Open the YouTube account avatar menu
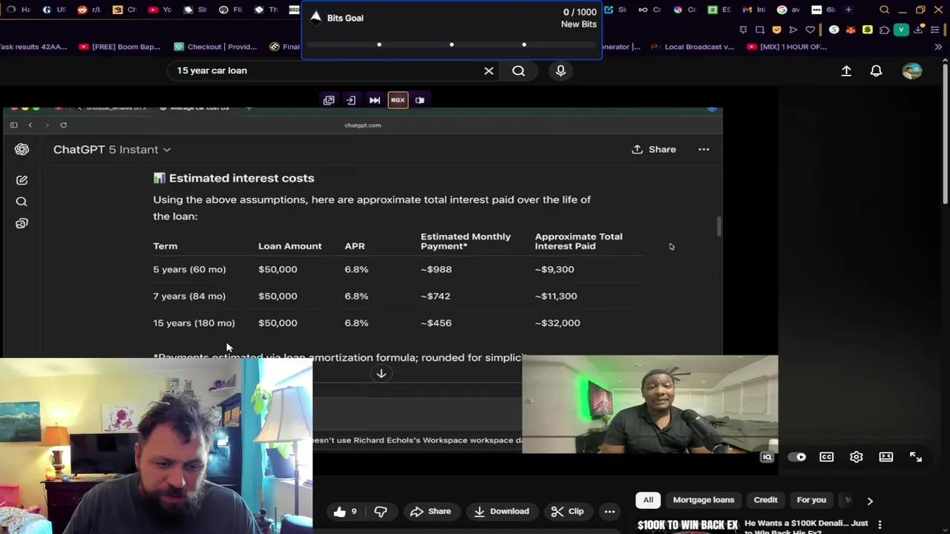Viewport: 950px width, 534px height. pos(912,70)
